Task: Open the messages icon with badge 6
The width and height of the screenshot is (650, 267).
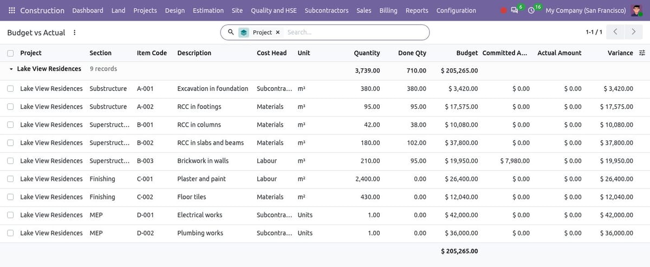Action: point(514,10)
